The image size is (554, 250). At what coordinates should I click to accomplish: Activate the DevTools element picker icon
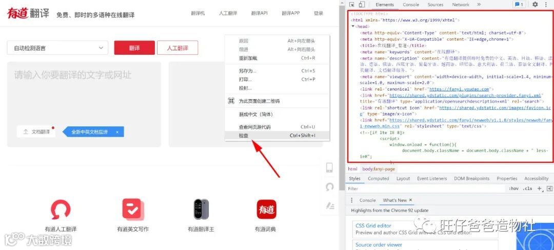[352, 5]
